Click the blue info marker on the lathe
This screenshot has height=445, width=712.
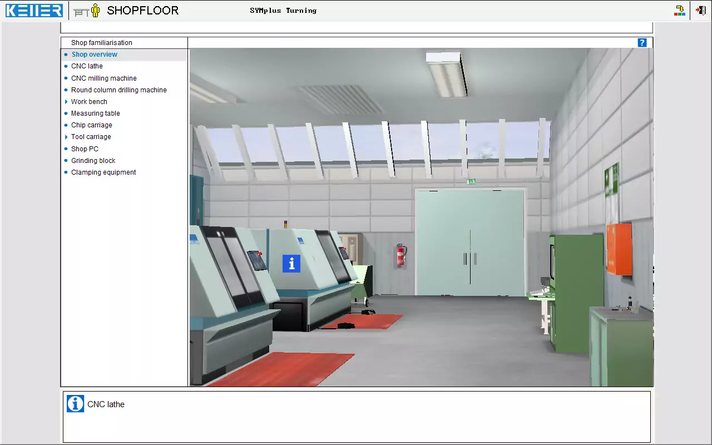tap(291, 263)
